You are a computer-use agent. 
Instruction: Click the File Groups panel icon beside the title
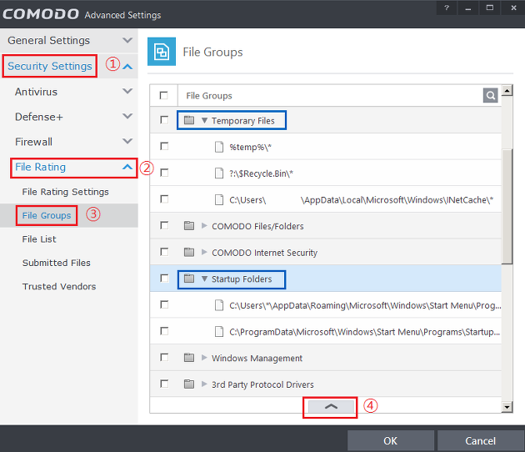(x=162, y=52)
